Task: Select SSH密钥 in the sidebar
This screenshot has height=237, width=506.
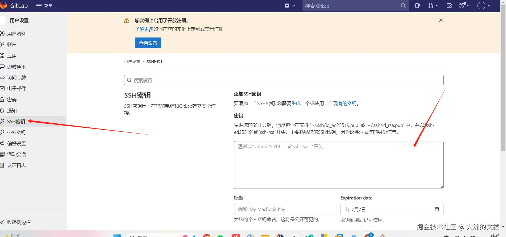Action: click(33, 121)
